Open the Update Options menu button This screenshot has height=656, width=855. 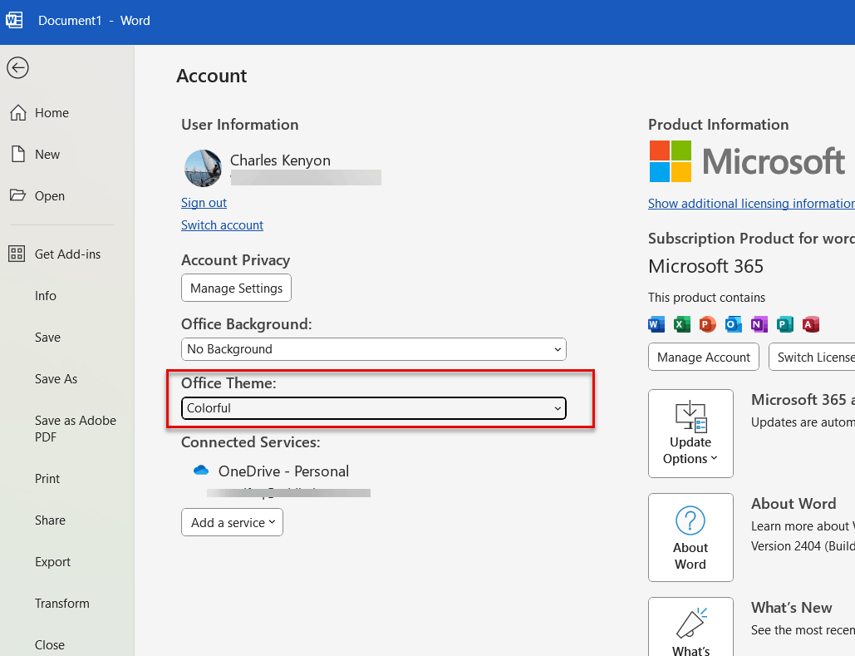pos(690,433)
